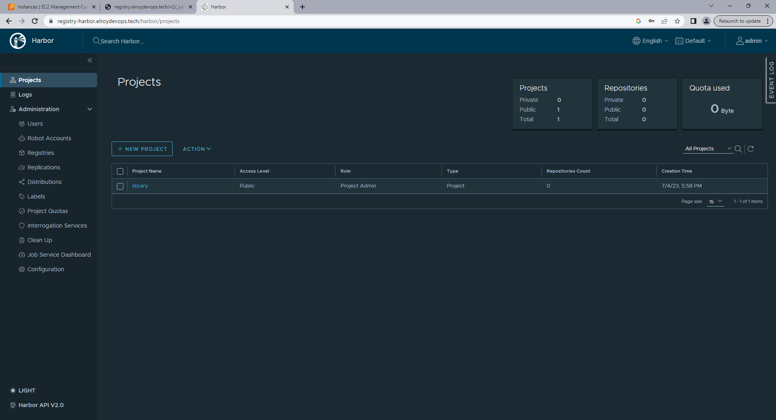Close the Harbor browser tab
Viewport: 776px width, 420px height.
pos(287,7)
